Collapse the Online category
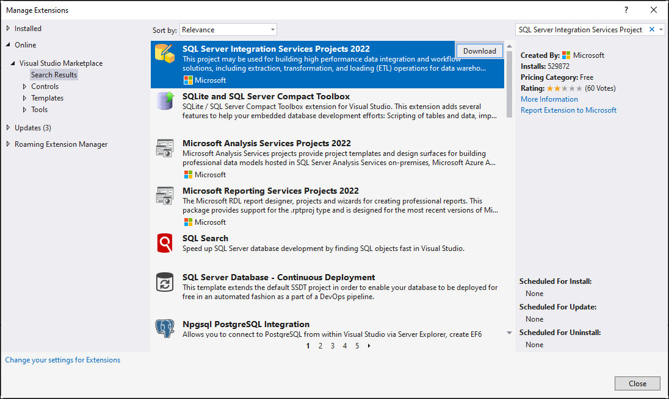 (x=8, y=44)
